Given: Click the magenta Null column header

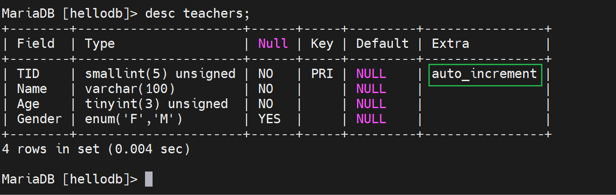Looking at the screenshot, I should [273, 43].
